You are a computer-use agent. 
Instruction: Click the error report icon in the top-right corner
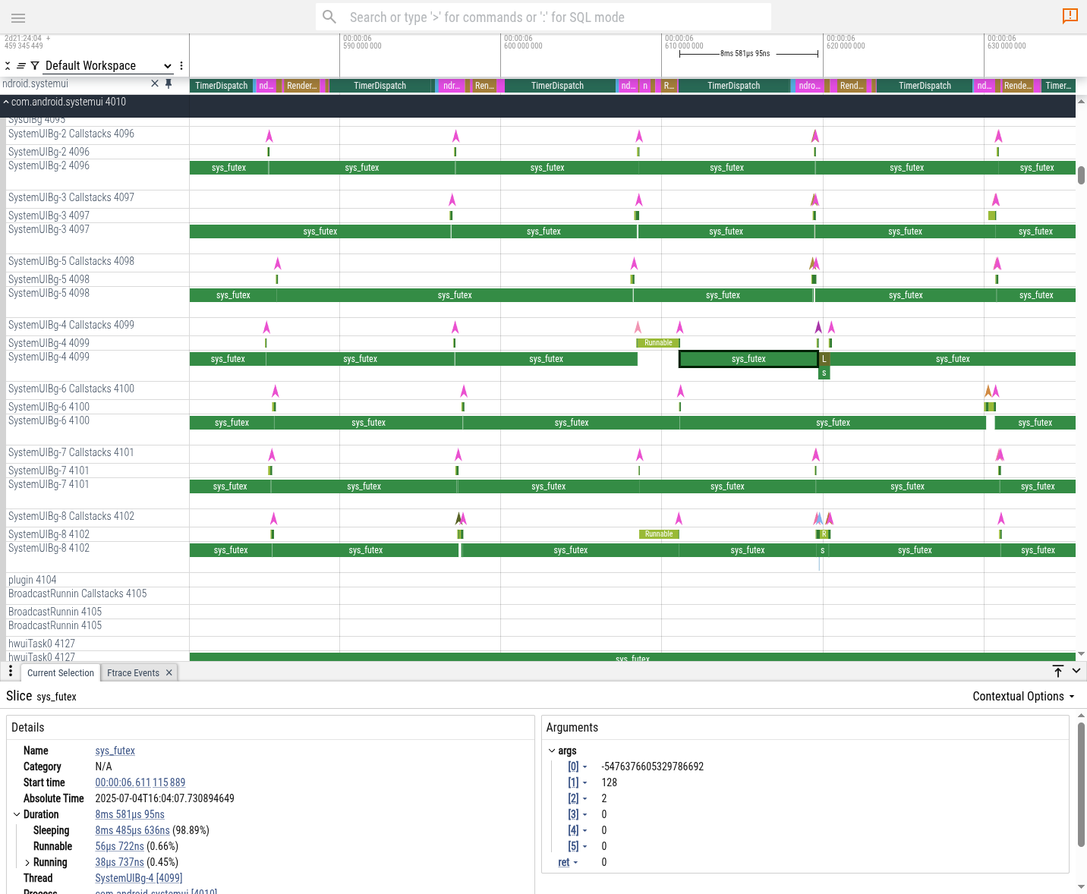[x=1070, y=16]
